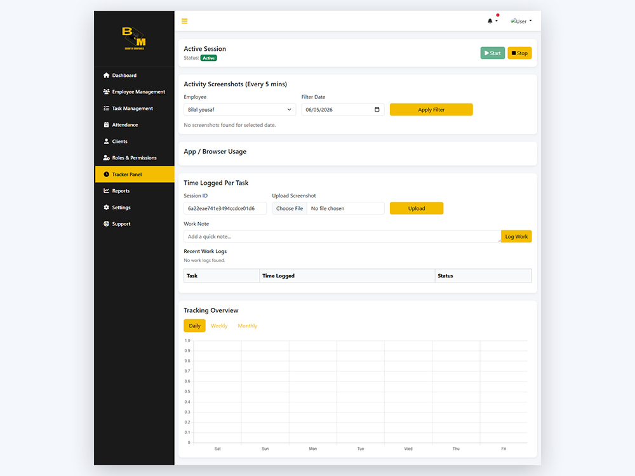Open Roles & Permissions page

tap(135, 158)
